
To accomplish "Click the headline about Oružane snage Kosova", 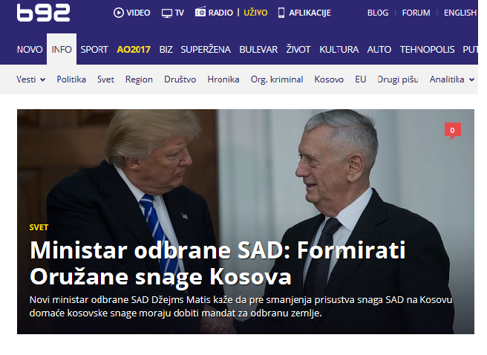I will [x=218, y=263].
